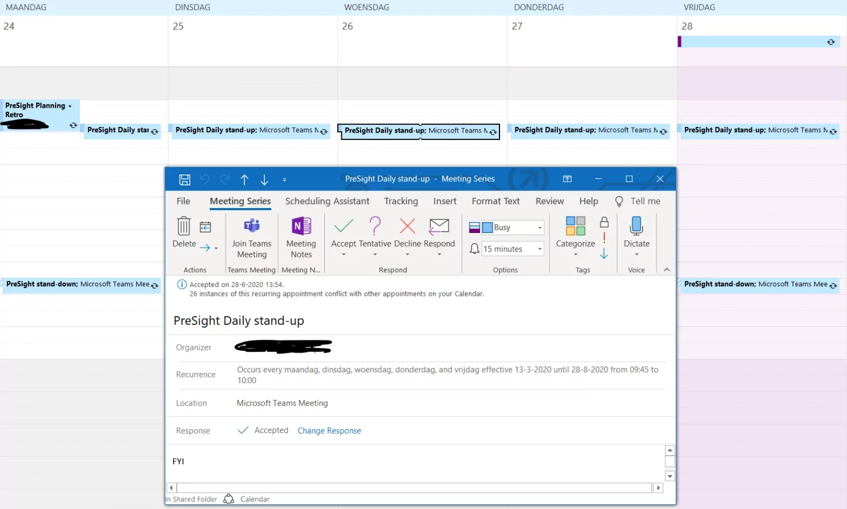Select Tuesday's PreSight Daily stand-up event
The width and height of the screenshot is (847, 509).
click(250, 130)
